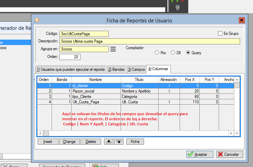Switch to the Bandas tab
This screenshot has width=253, height=167.
pos(116,69)
